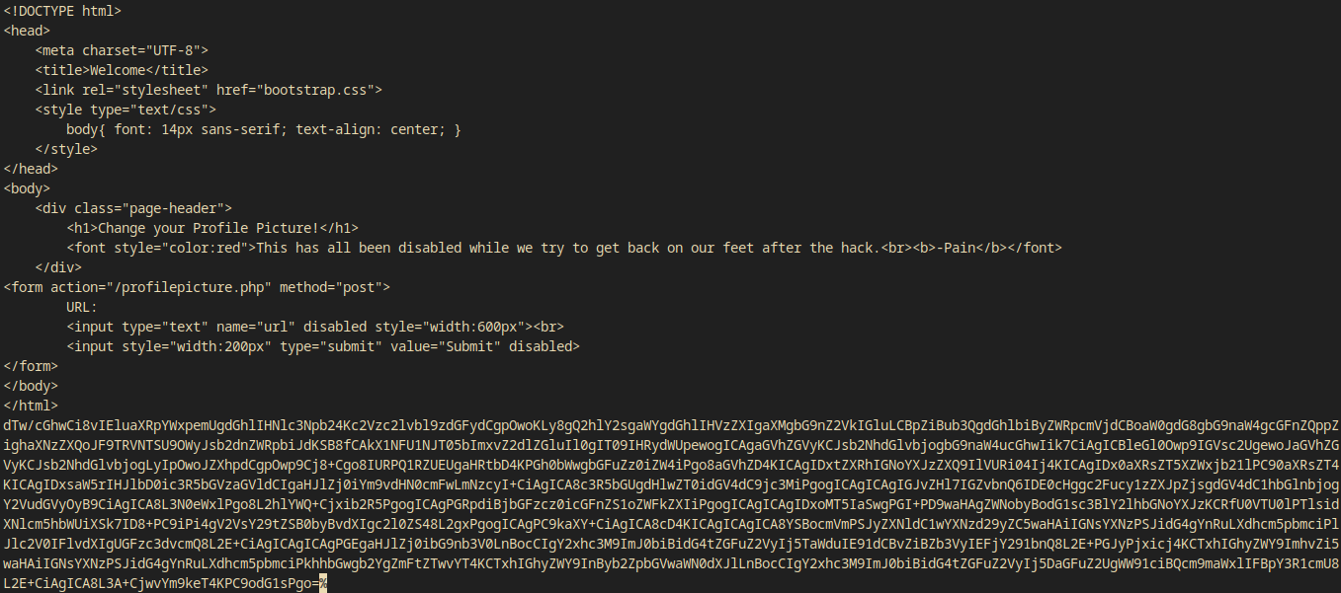
Task: Click the highlighted cursor after the base64 block
Action: tap(323, 584)
